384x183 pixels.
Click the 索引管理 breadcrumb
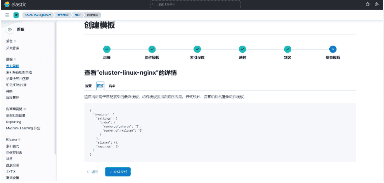click(63, 15)
